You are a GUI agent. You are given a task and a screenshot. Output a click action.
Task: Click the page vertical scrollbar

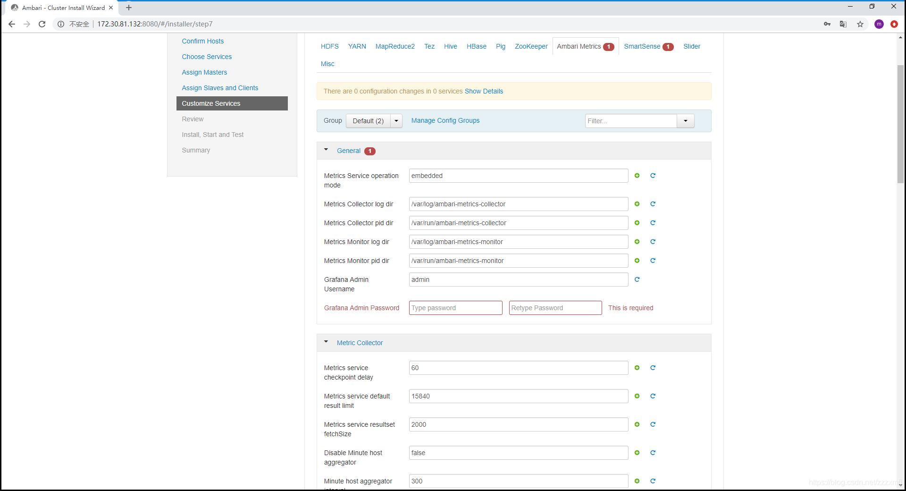click(x=900, y=124)
